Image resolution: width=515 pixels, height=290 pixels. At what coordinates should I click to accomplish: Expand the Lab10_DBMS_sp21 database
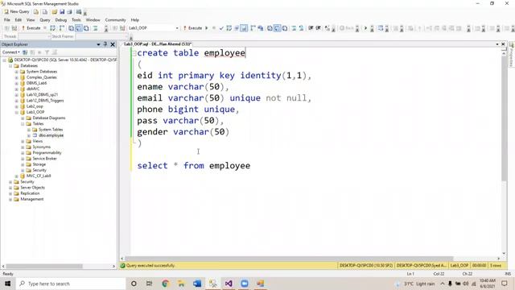coord(16,95)
